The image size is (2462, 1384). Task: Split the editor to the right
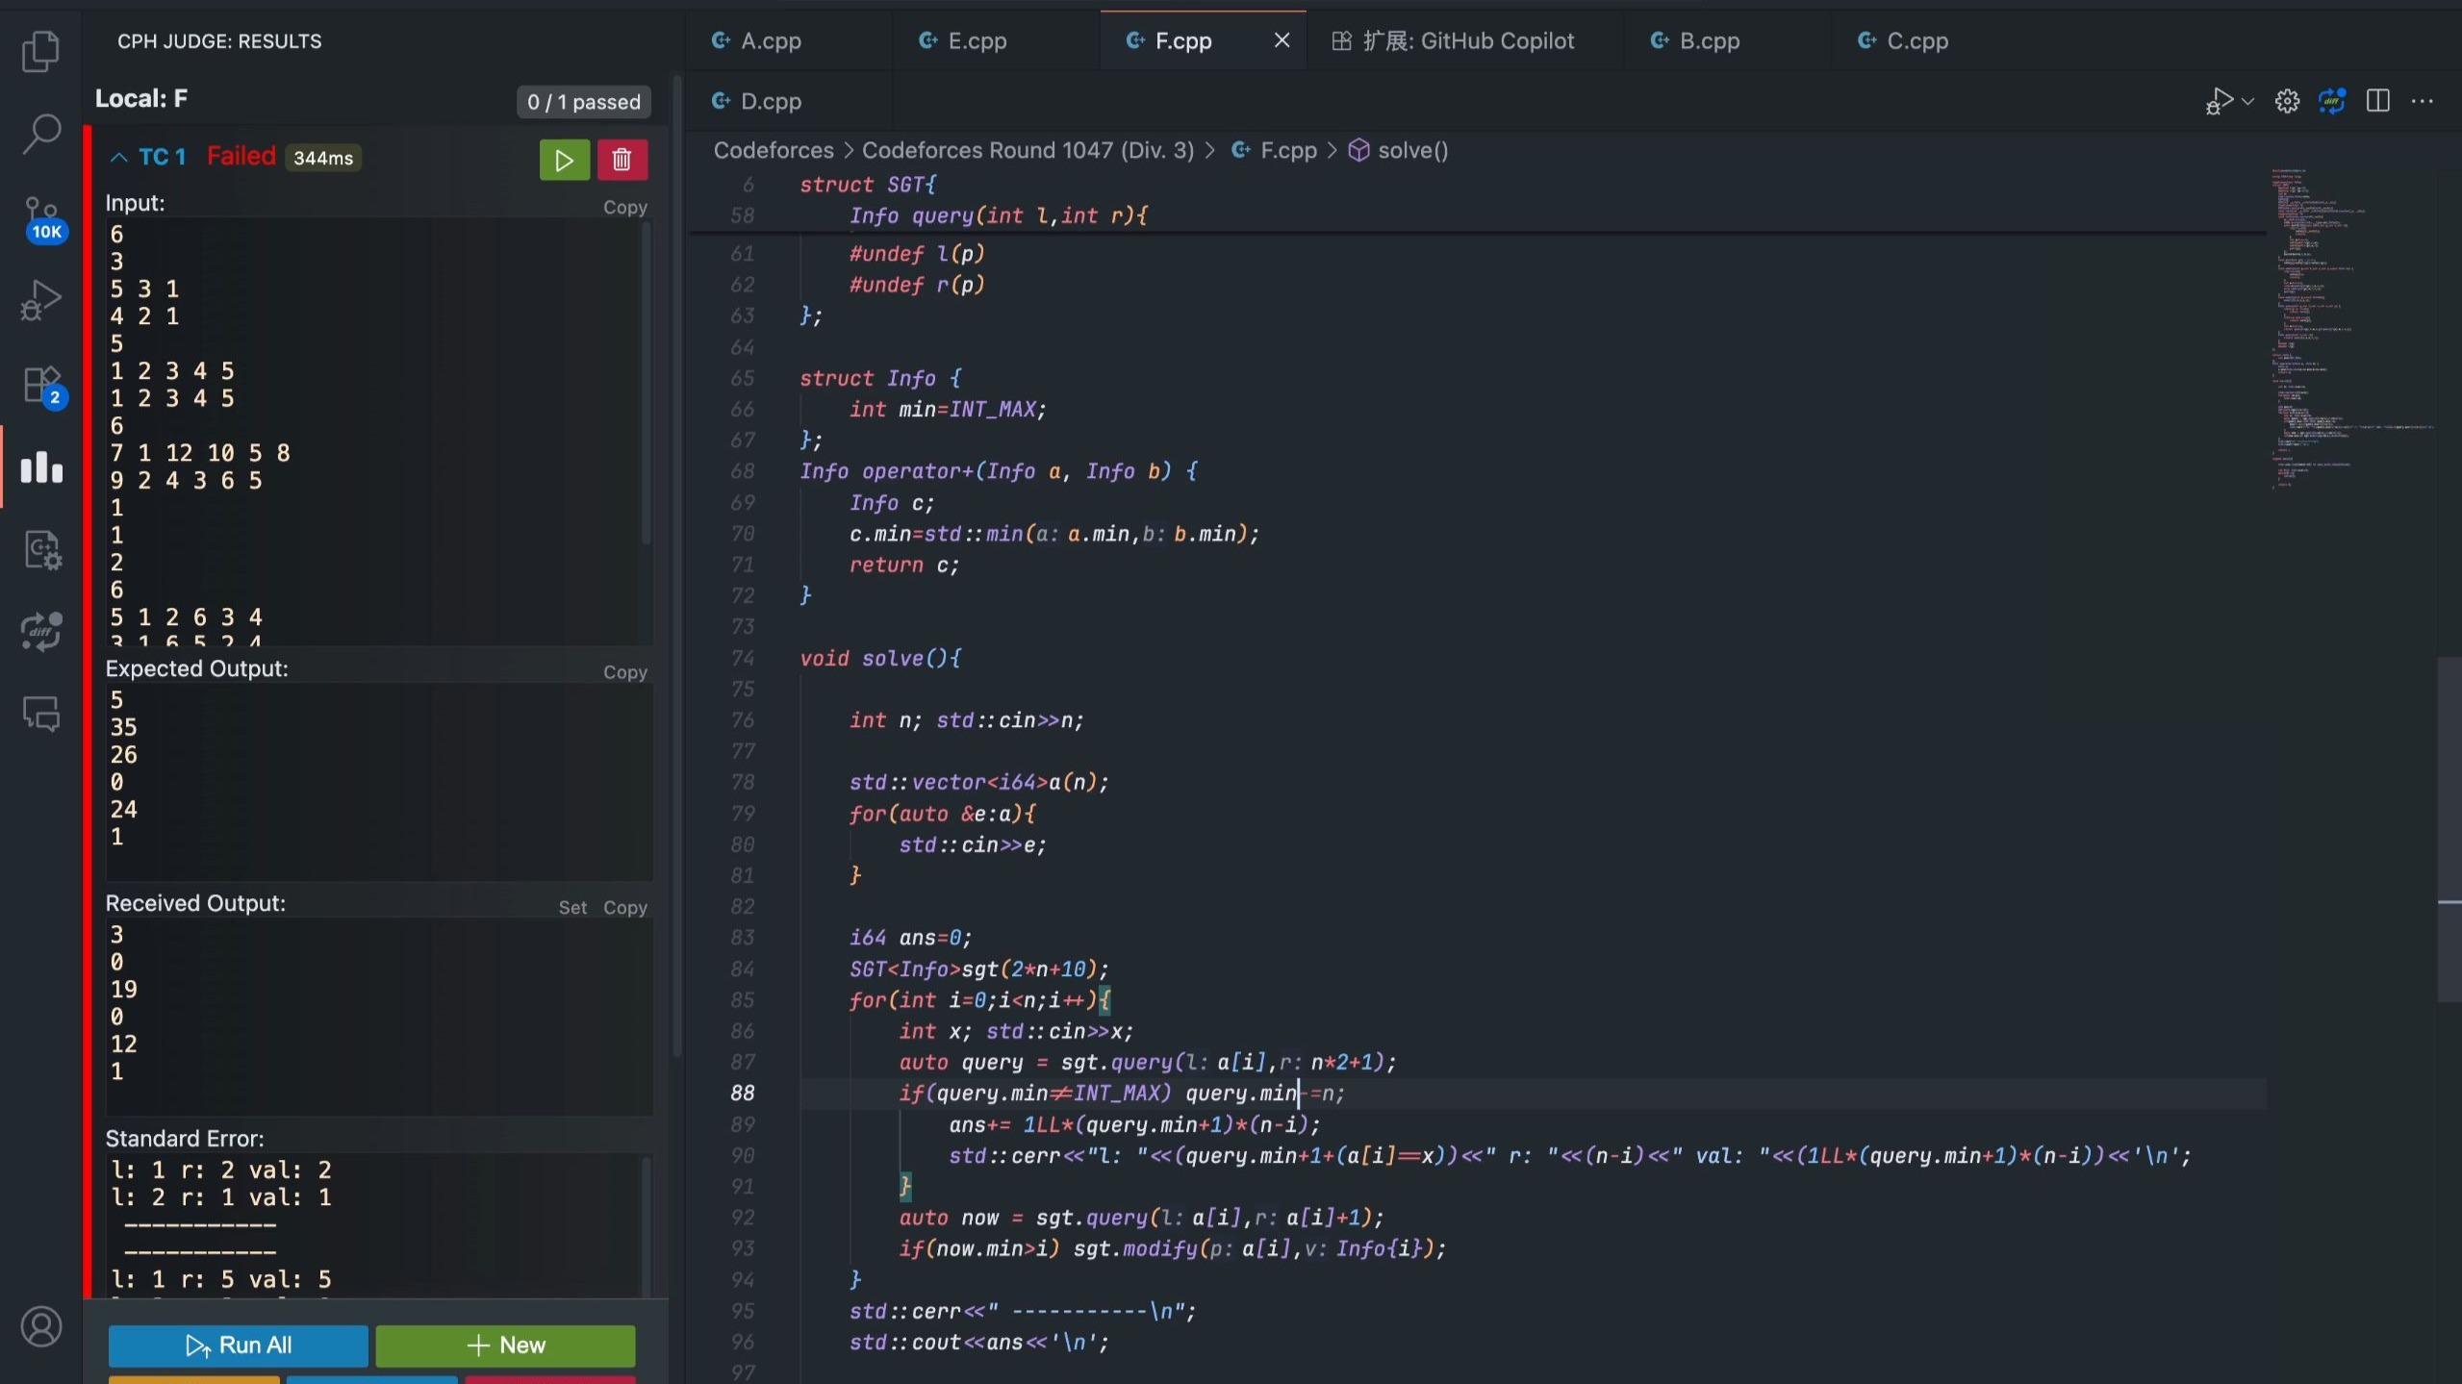click(2377, 101)
